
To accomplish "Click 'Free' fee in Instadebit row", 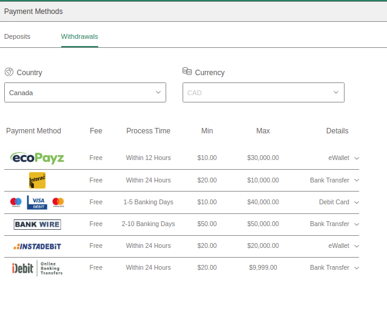I will pyautogui.click(x=96, y=246).
